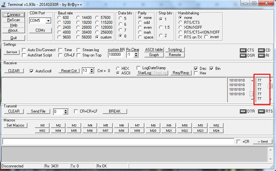Click the RI indicator LED

pyautogui.click(x=261, y=55)
